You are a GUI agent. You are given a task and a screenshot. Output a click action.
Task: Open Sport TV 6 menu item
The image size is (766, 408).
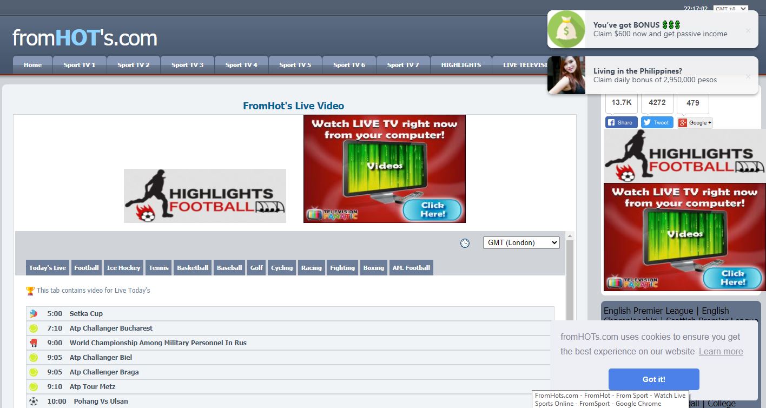tap(349, 65)
